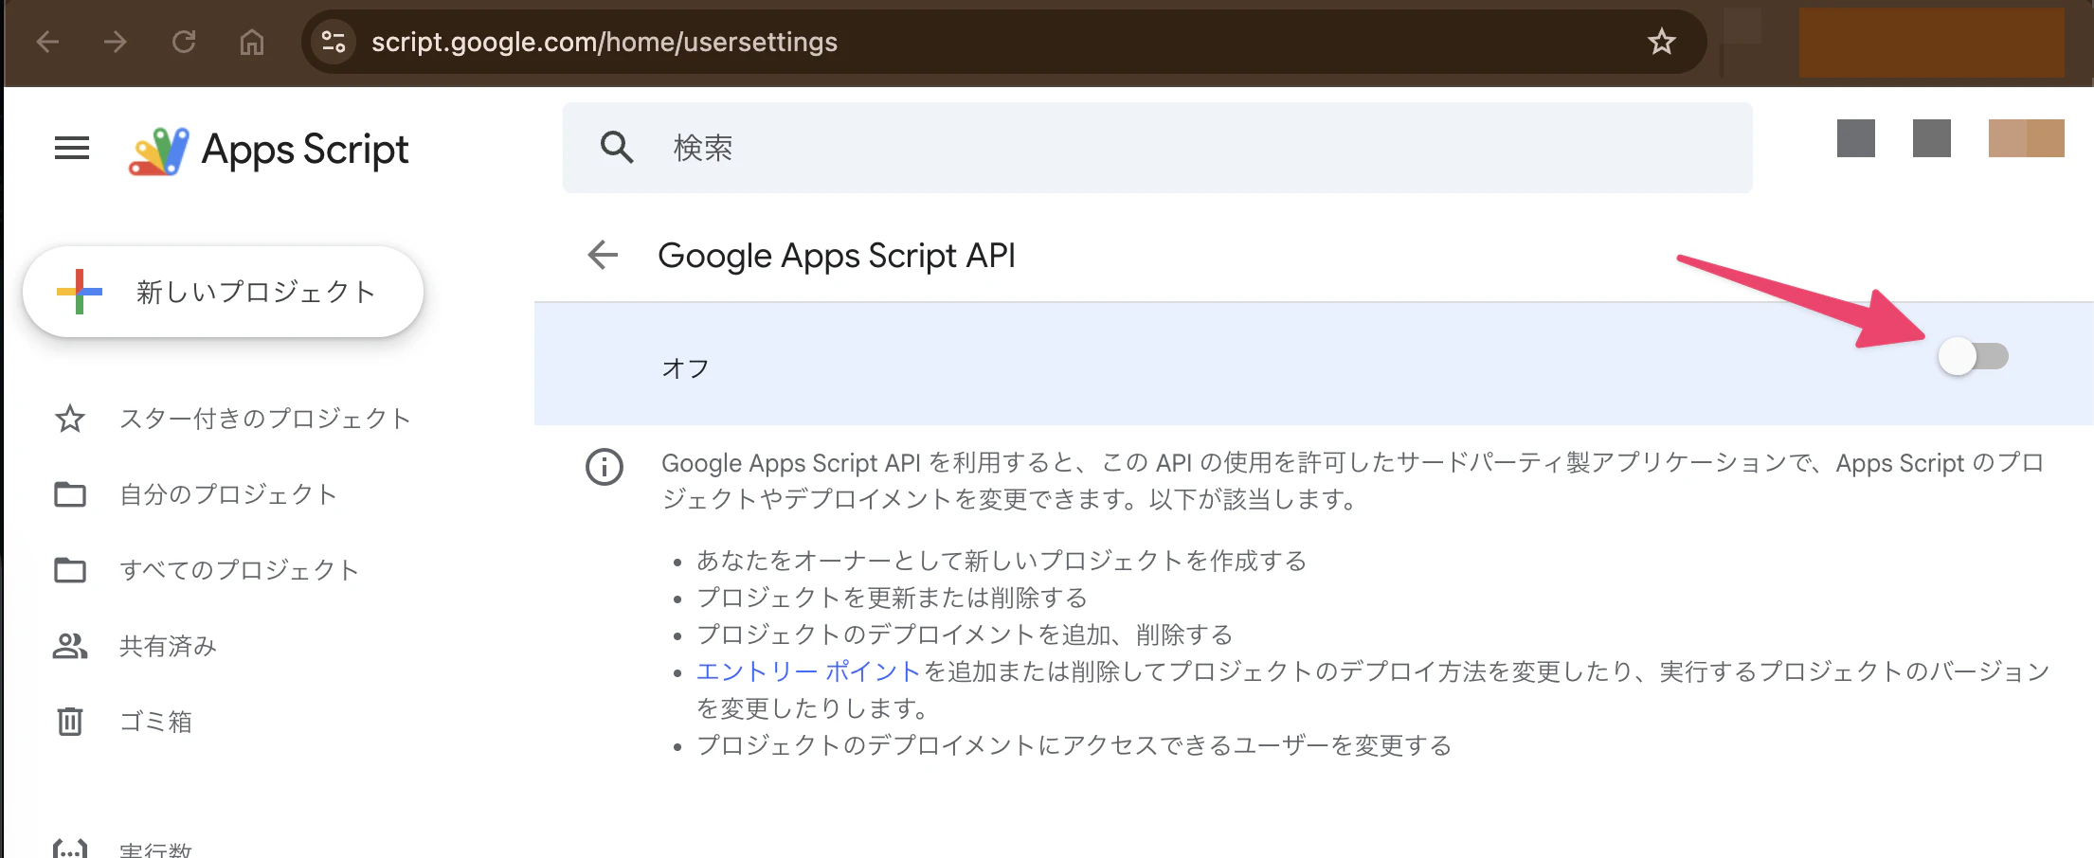
Task: Click the bullet プロジェクトを更新または削除する
Action: coord(892,598)
